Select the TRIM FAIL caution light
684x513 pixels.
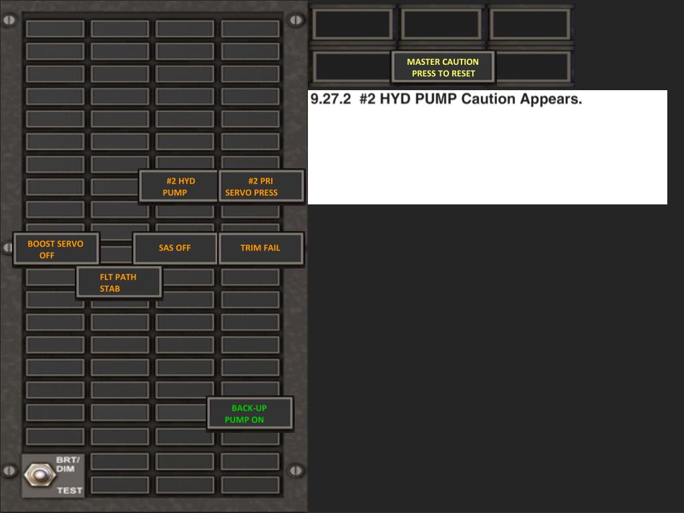261,248
